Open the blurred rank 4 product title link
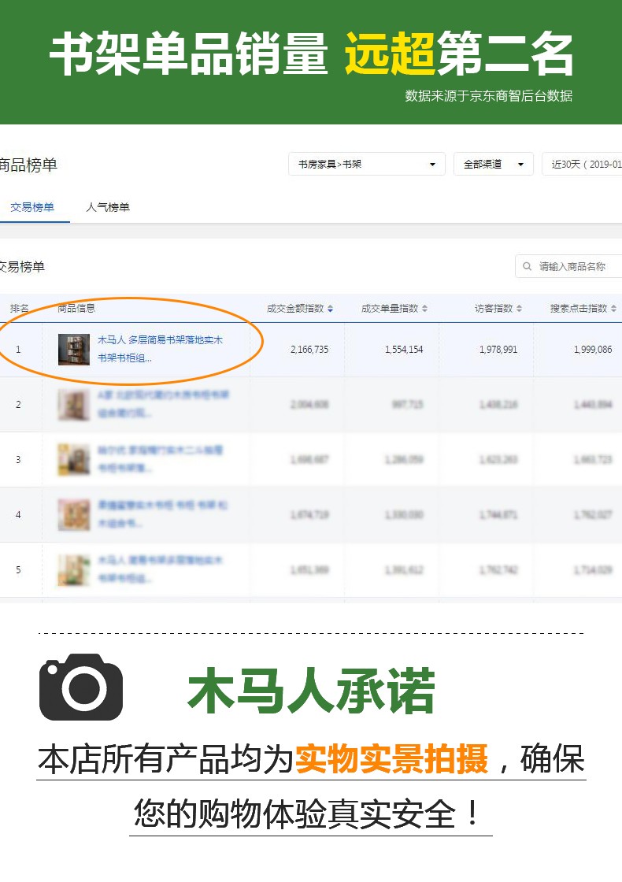622x882 pixels. click(x=162, y=514)
